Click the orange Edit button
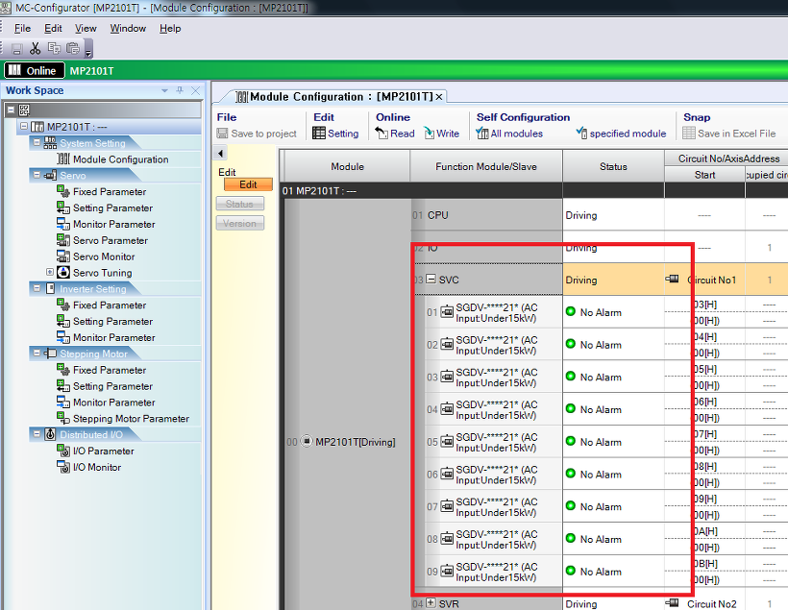Viewport: 788px width, 610px height. coord(248,184)
